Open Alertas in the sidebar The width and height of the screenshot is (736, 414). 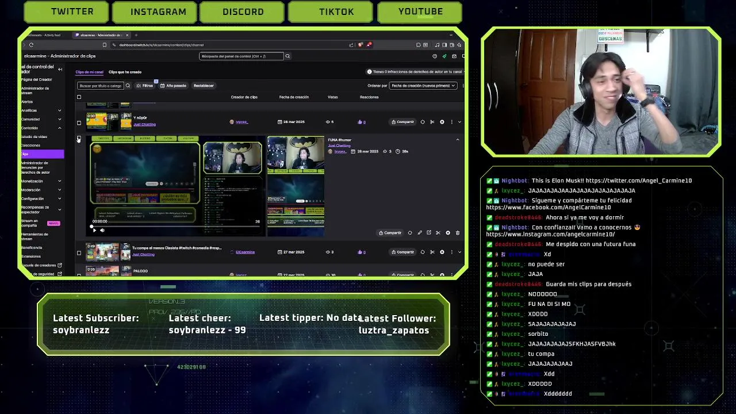[x=27, y=102]
